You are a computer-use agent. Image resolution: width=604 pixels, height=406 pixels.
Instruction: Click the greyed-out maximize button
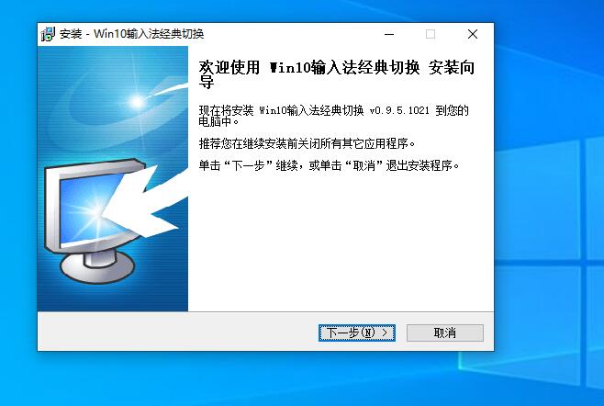[431, 34]
